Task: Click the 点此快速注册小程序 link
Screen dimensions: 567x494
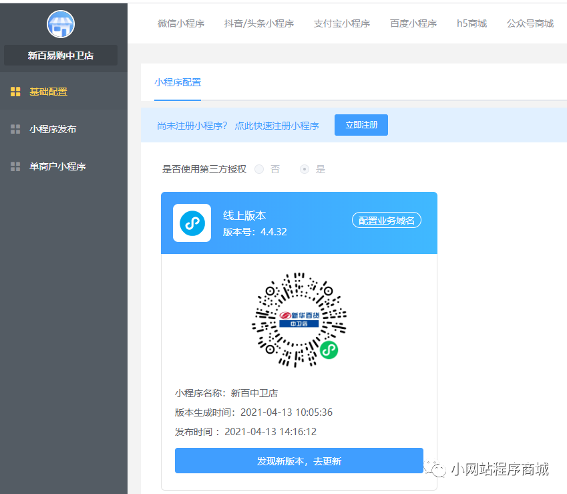Action: [276, 126]
